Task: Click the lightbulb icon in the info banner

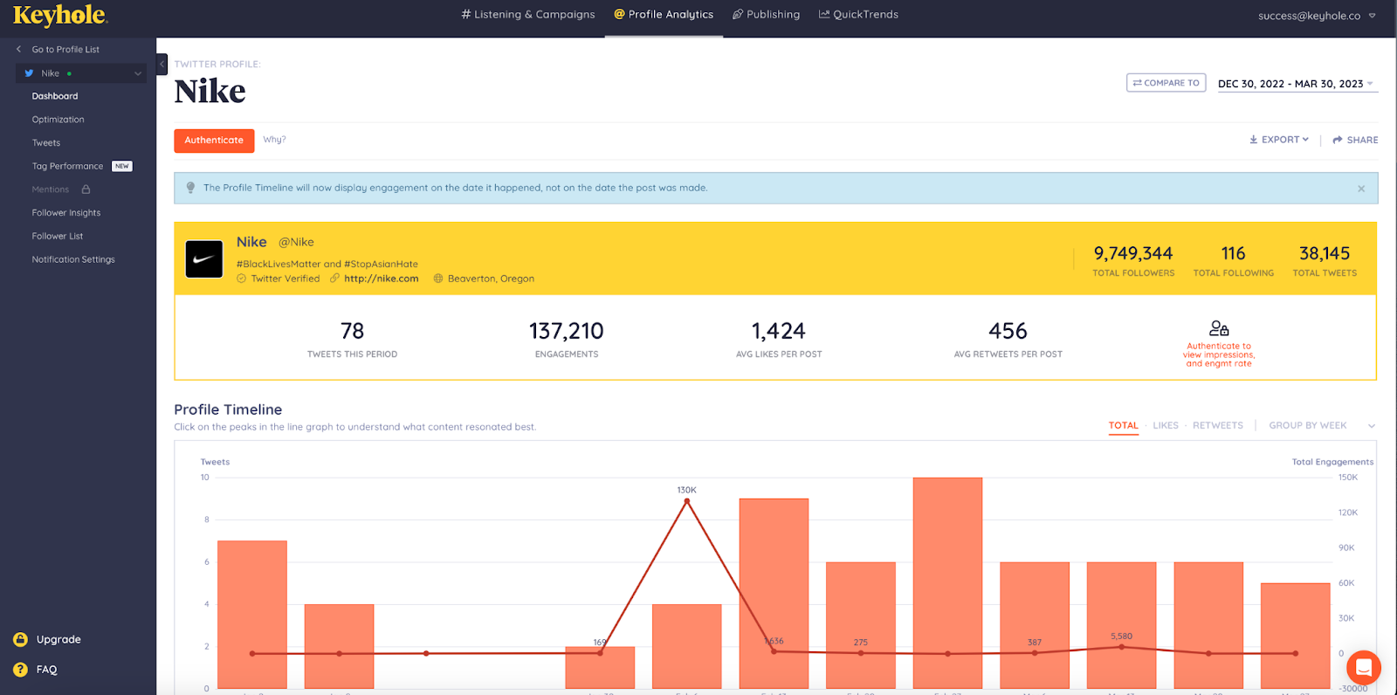Action: (190, 188)
